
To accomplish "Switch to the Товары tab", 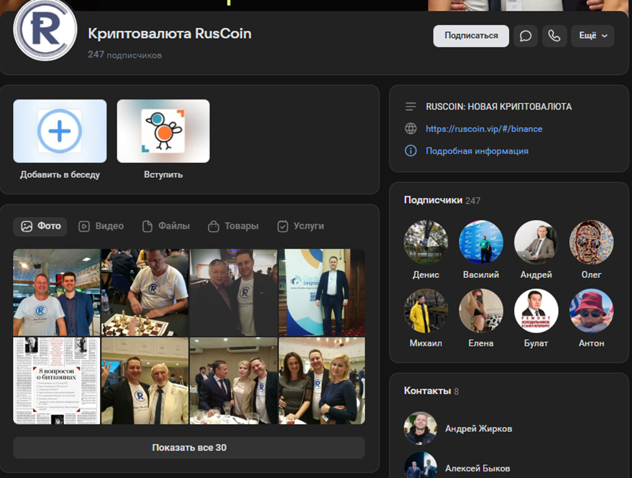I will pyautogui.click(x=234, y=226).
